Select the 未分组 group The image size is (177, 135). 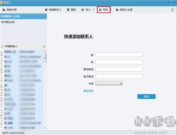pos(23,22)
